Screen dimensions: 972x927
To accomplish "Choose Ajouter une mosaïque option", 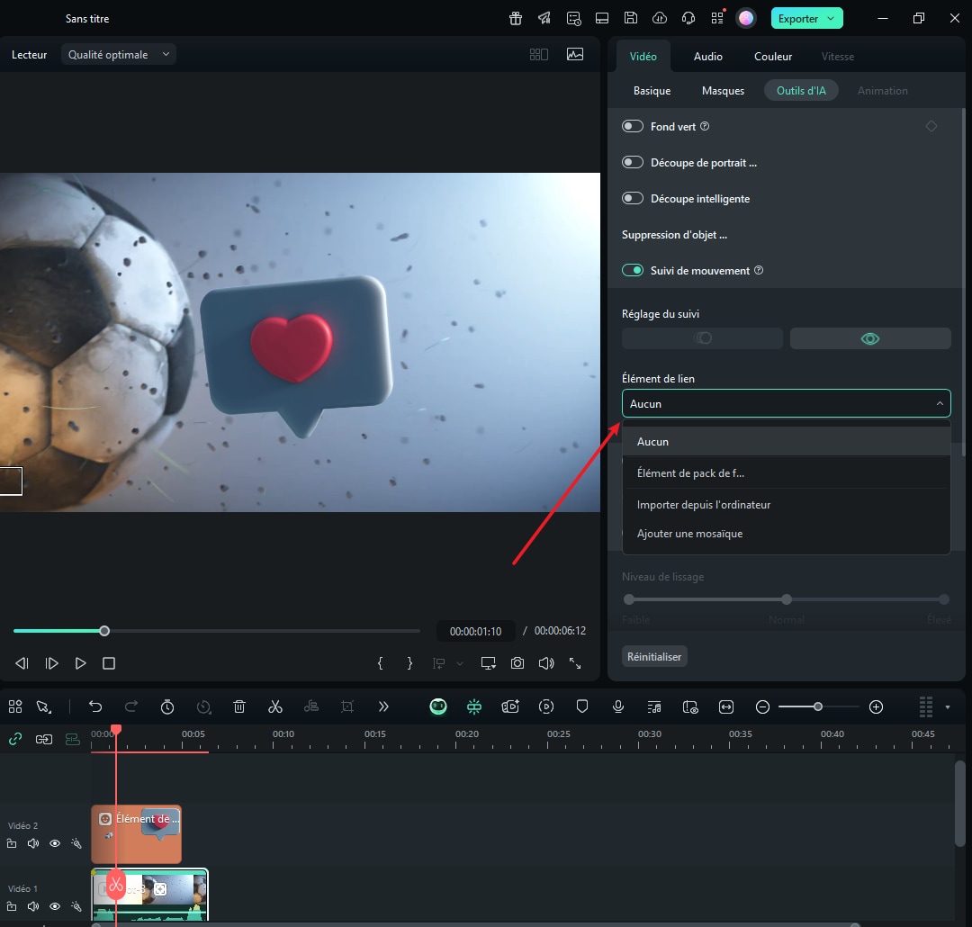I will point(786,534).
